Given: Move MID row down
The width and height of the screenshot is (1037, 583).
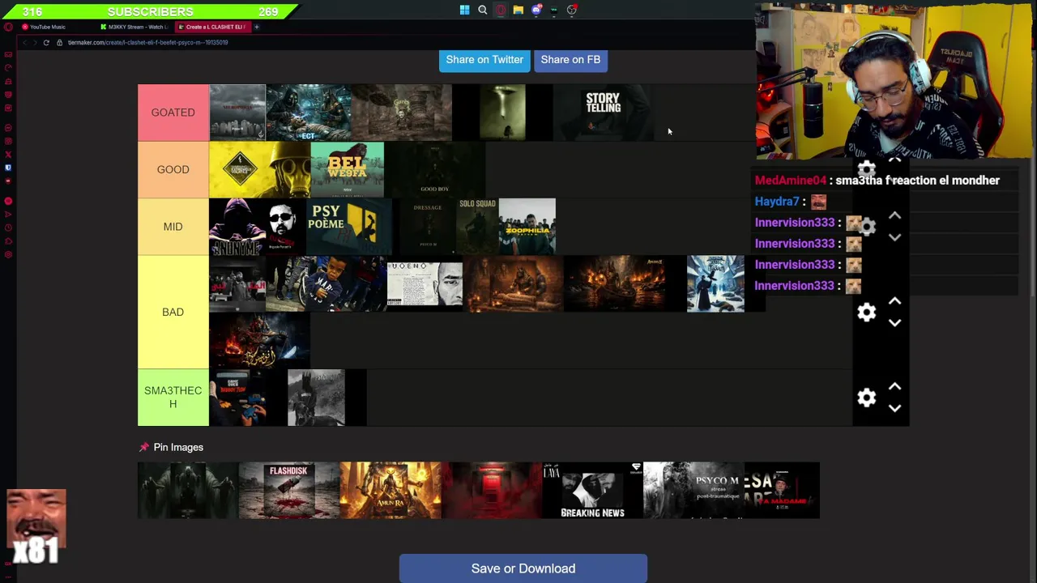Looking at the screenshot, I should 894,237.
